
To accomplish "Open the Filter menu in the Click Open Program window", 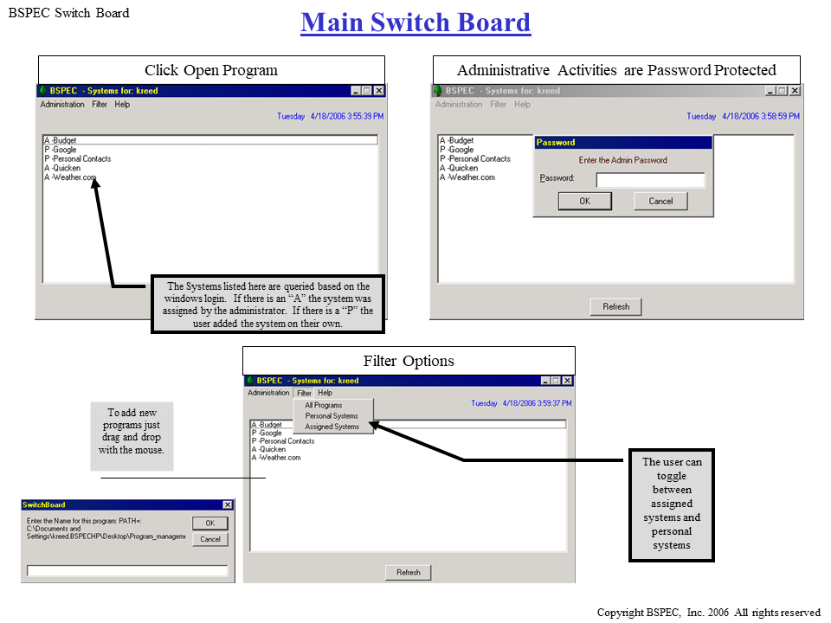I will tap(99, 104).
